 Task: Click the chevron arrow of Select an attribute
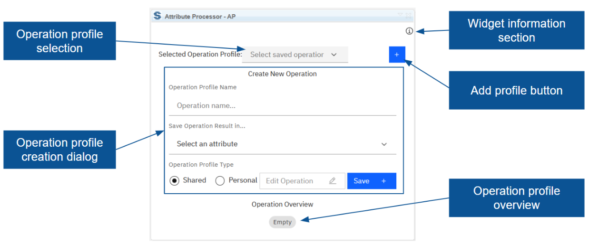click(x=384, y=144)
